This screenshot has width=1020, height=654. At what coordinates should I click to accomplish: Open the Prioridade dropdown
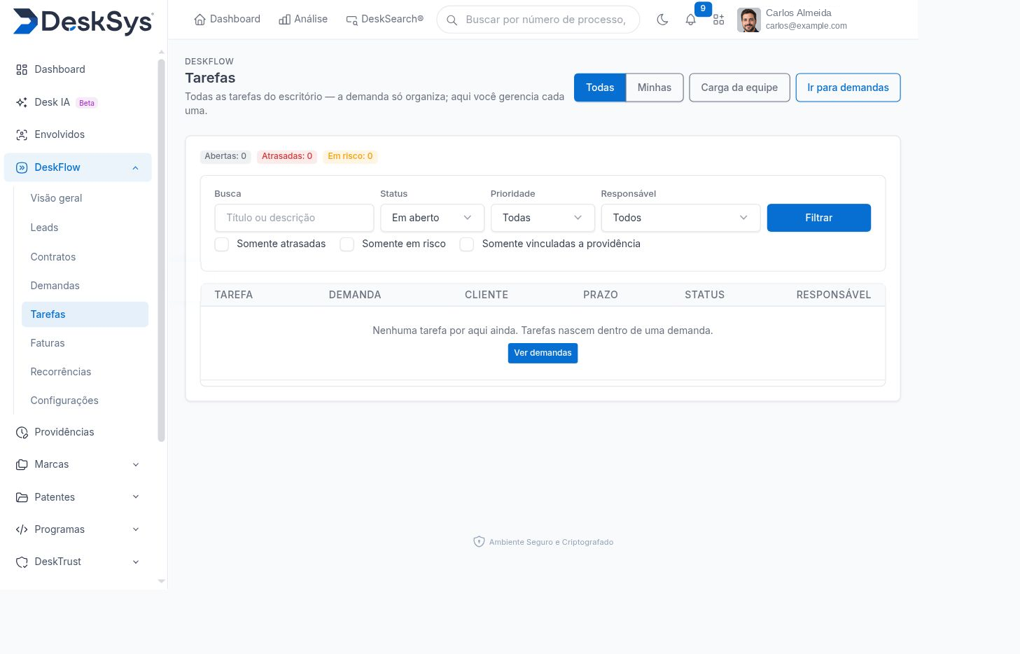543,218
